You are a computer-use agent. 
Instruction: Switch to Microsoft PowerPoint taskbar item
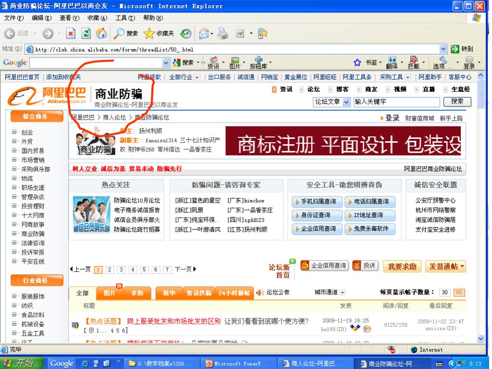tap(238, 363)
